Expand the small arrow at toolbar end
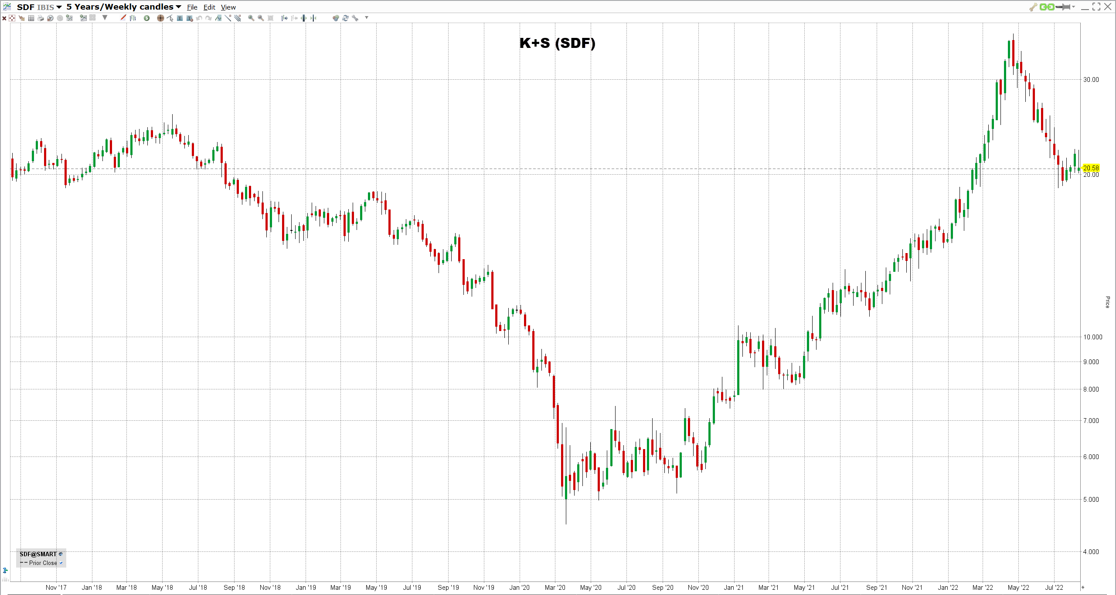 [x=367, y=18]
